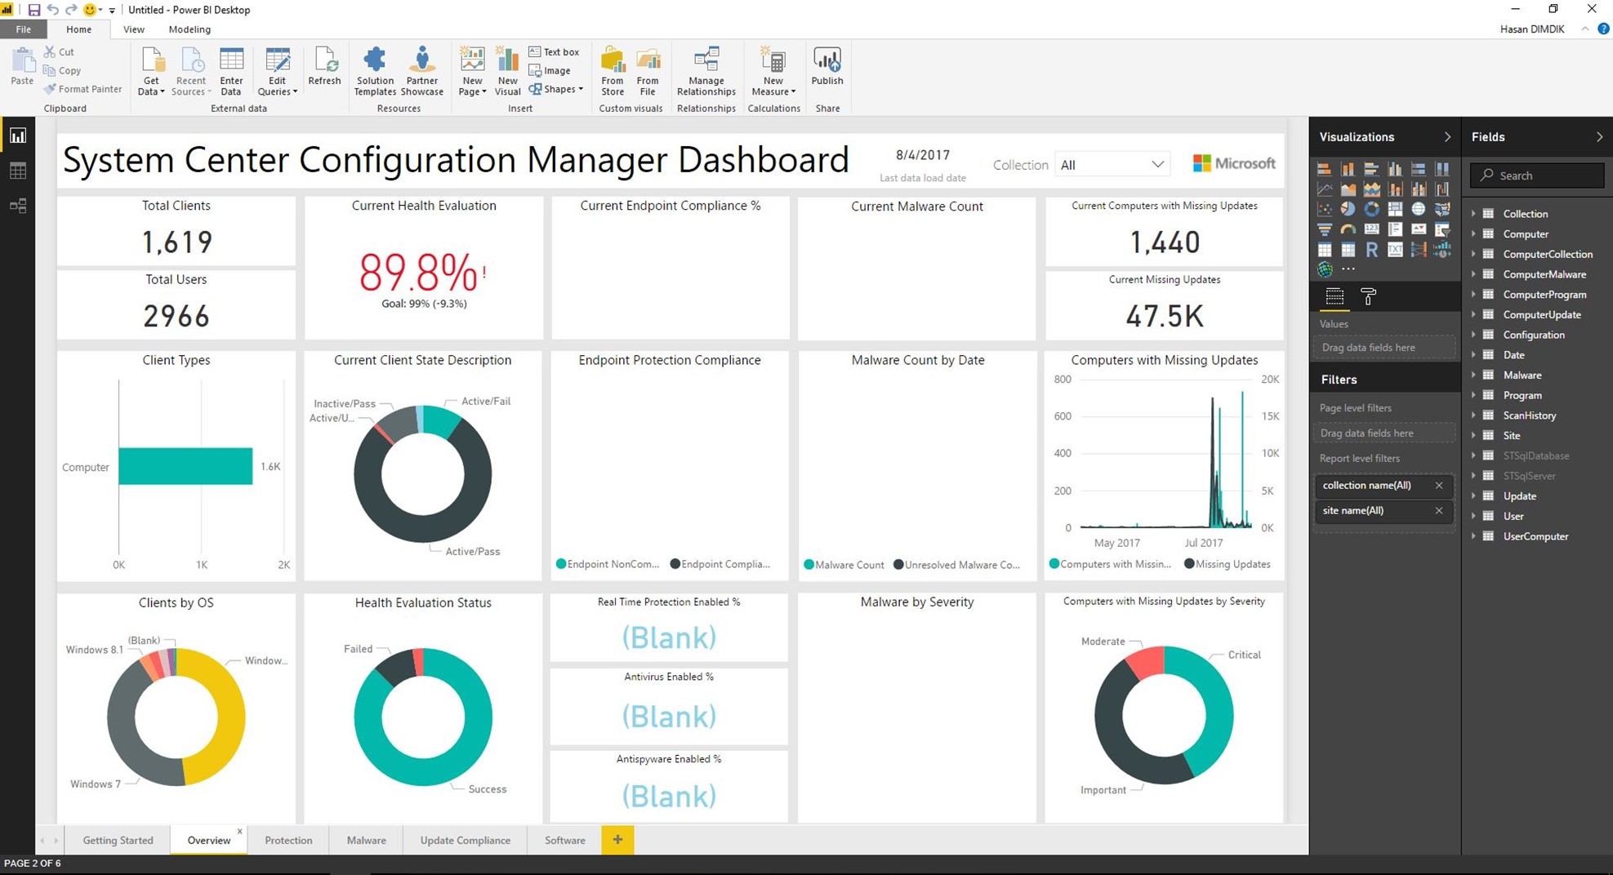The height and width of the screenshot is (875, 1613).
Task: Open the Shapes dropdown
Action: coord(556,89)
